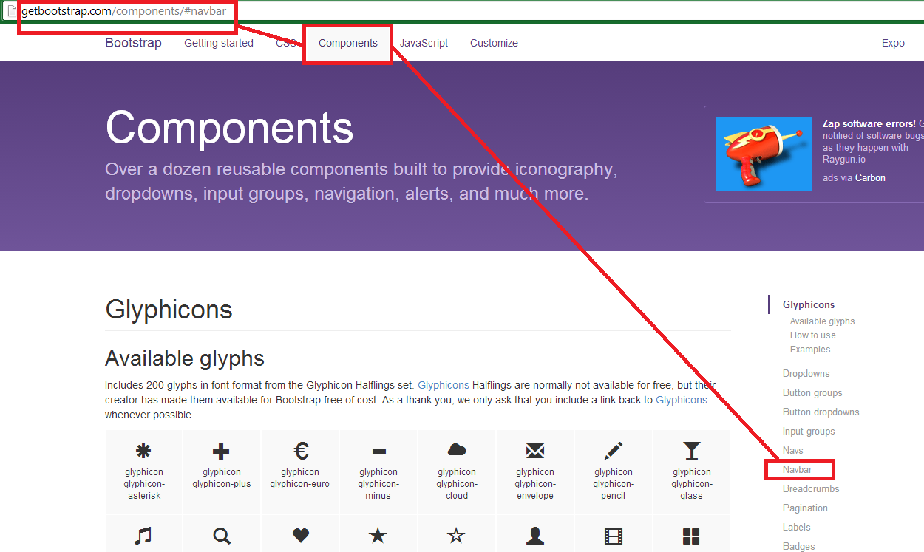Go to Input groups in the sidebar
Image resolution: width=924 pixels, height=552 pixels.
(x=809, y=431)
